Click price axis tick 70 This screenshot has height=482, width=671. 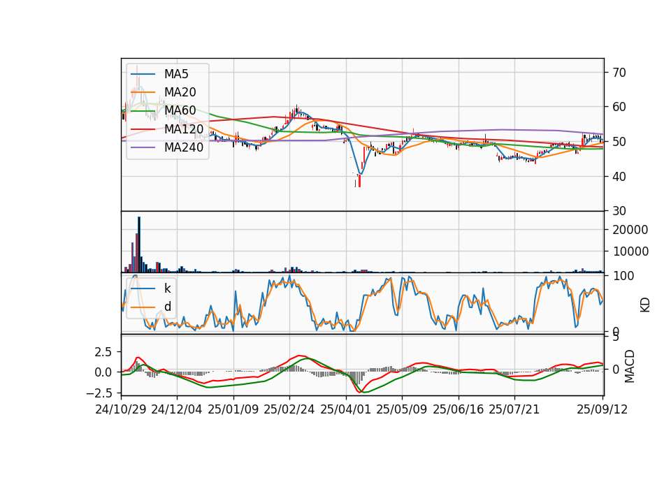619,72
